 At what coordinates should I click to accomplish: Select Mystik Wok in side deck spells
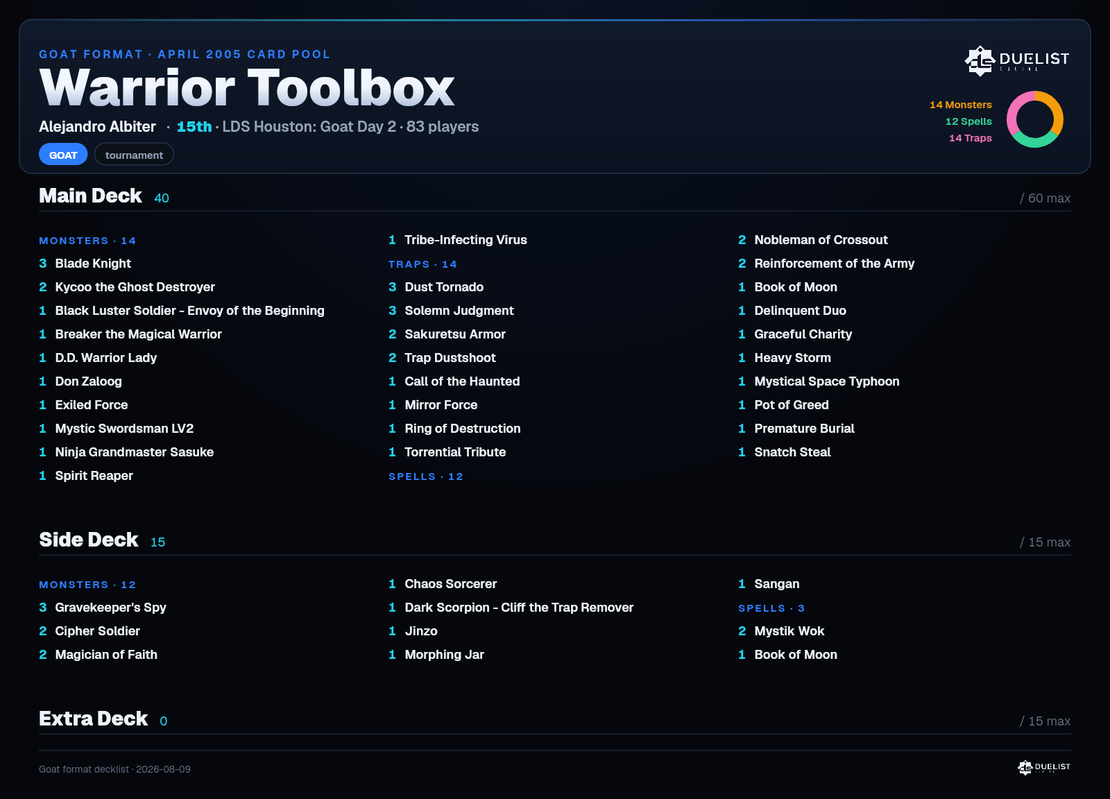[x=781, y=631]
